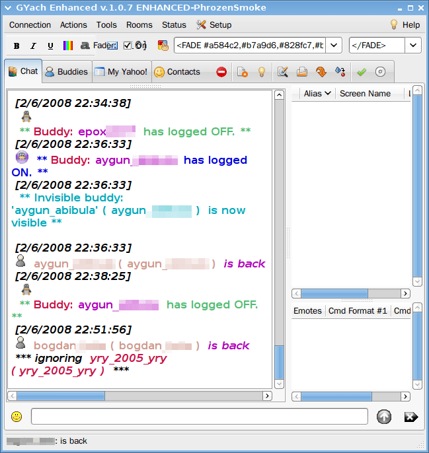Viewport: 429px width, 453px height.
Task: Click the FADE color codes text field
Action: 250,46
